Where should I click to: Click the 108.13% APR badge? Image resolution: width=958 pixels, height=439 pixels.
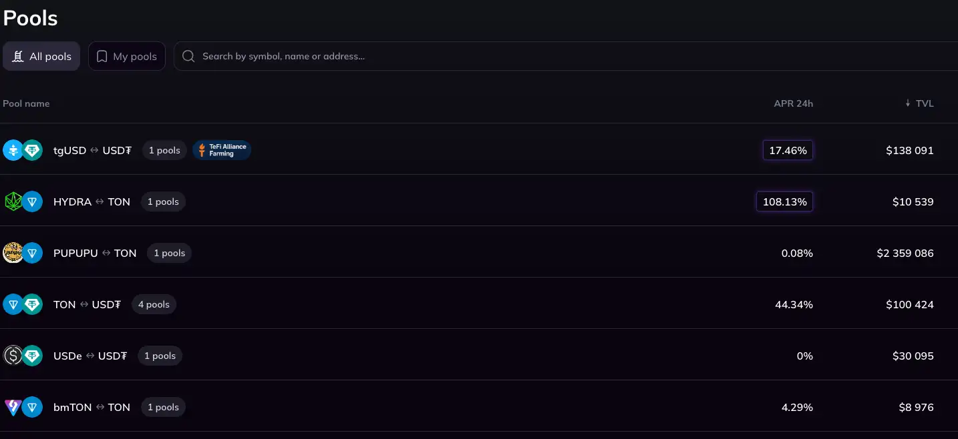[x=784, y=201]
